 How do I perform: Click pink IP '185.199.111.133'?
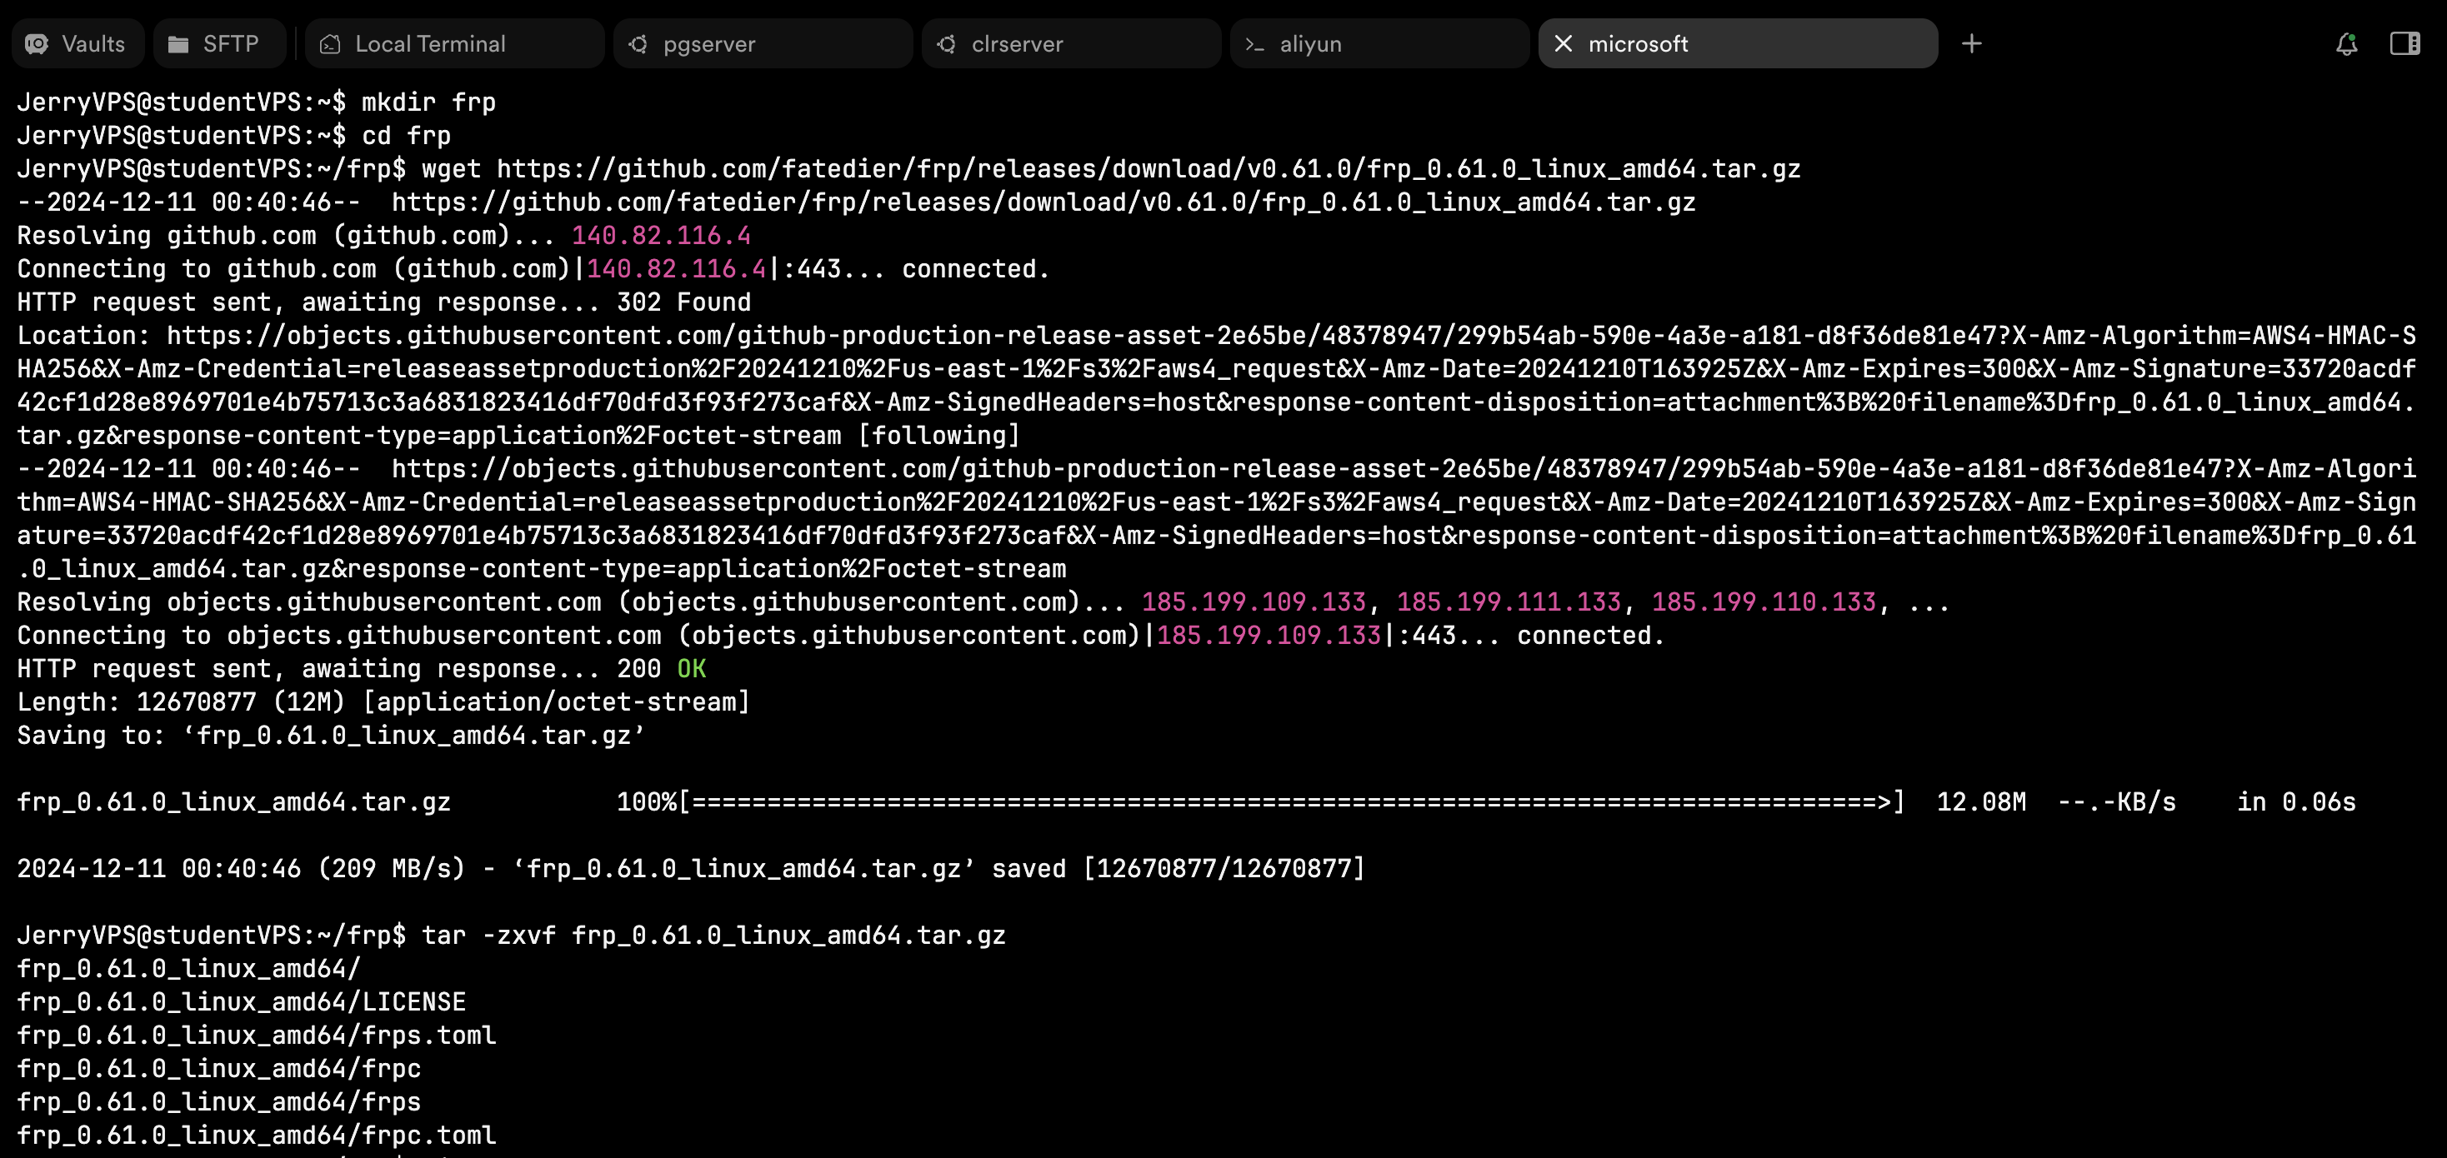point(1509,601)
